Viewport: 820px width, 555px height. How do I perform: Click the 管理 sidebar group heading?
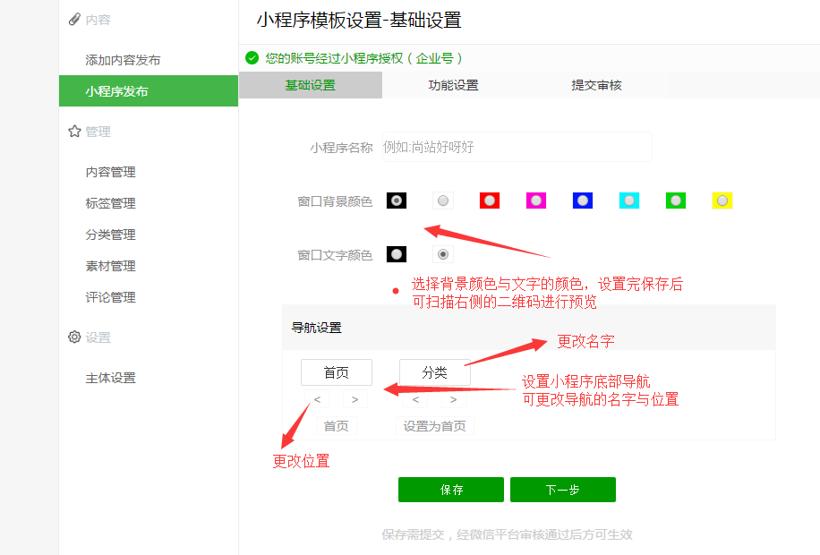tap(98, 132)
